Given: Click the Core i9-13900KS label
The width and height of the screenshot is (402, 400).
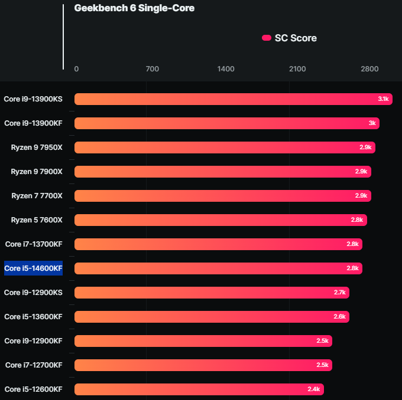Looking at the screenshot, I should 33,99.
